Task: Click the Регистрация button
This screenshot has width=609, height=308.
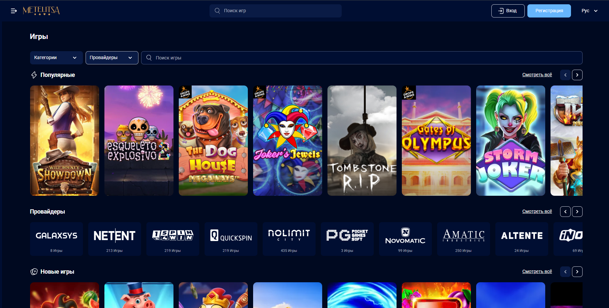Action: tap(549, 11)
